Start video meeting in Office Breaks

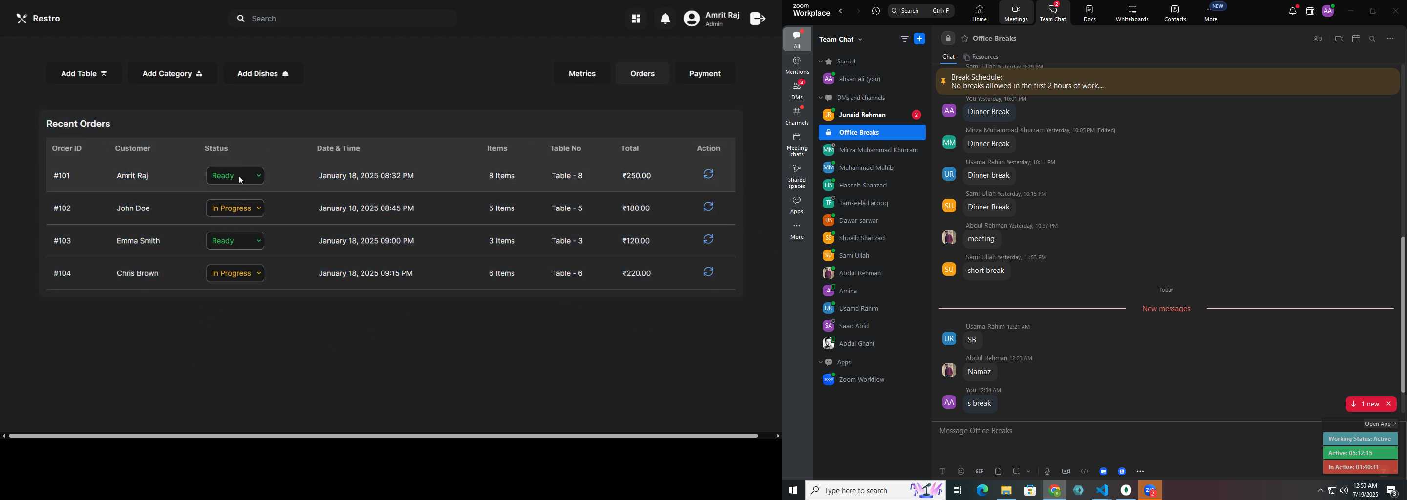point(1338,39)
